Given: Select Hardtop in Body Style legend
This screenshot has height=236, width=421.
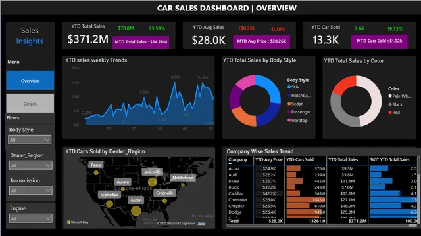Looking at the screenshot, I should [x=297, y=121].
